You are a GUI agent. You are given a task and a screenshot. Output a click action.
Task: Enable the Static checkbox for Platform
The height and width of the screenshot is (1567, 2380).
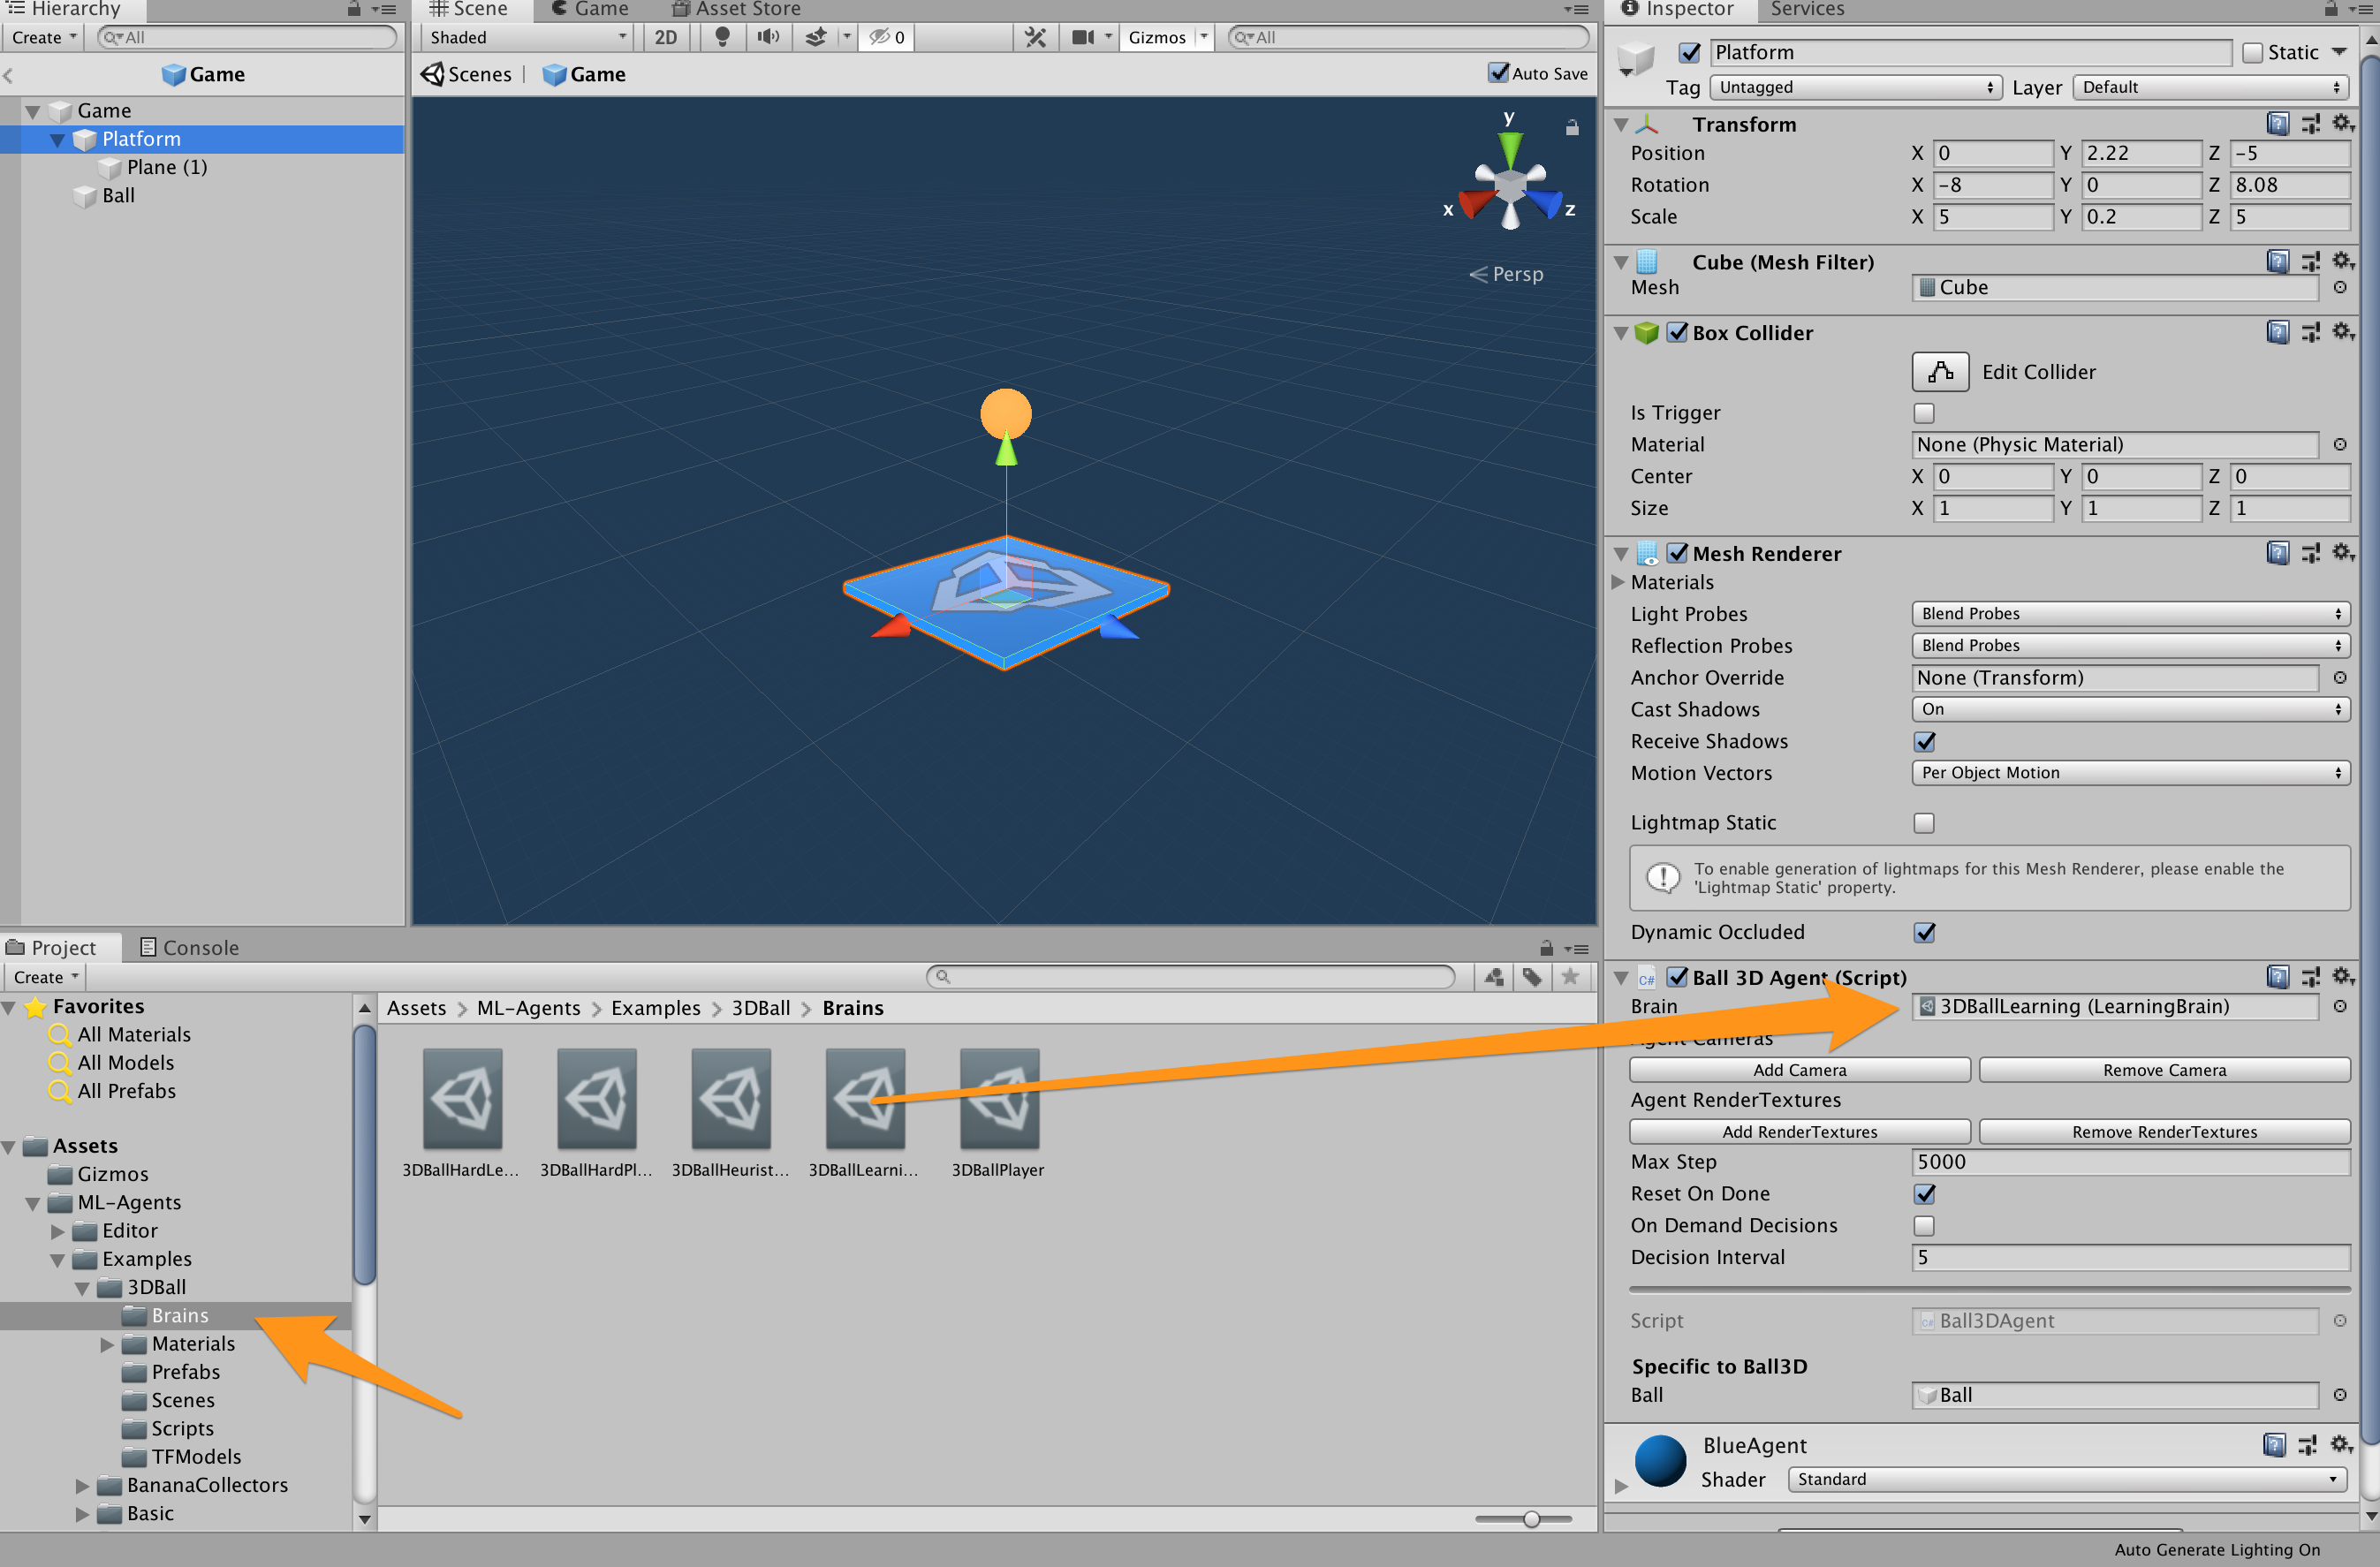[2253, 52]
